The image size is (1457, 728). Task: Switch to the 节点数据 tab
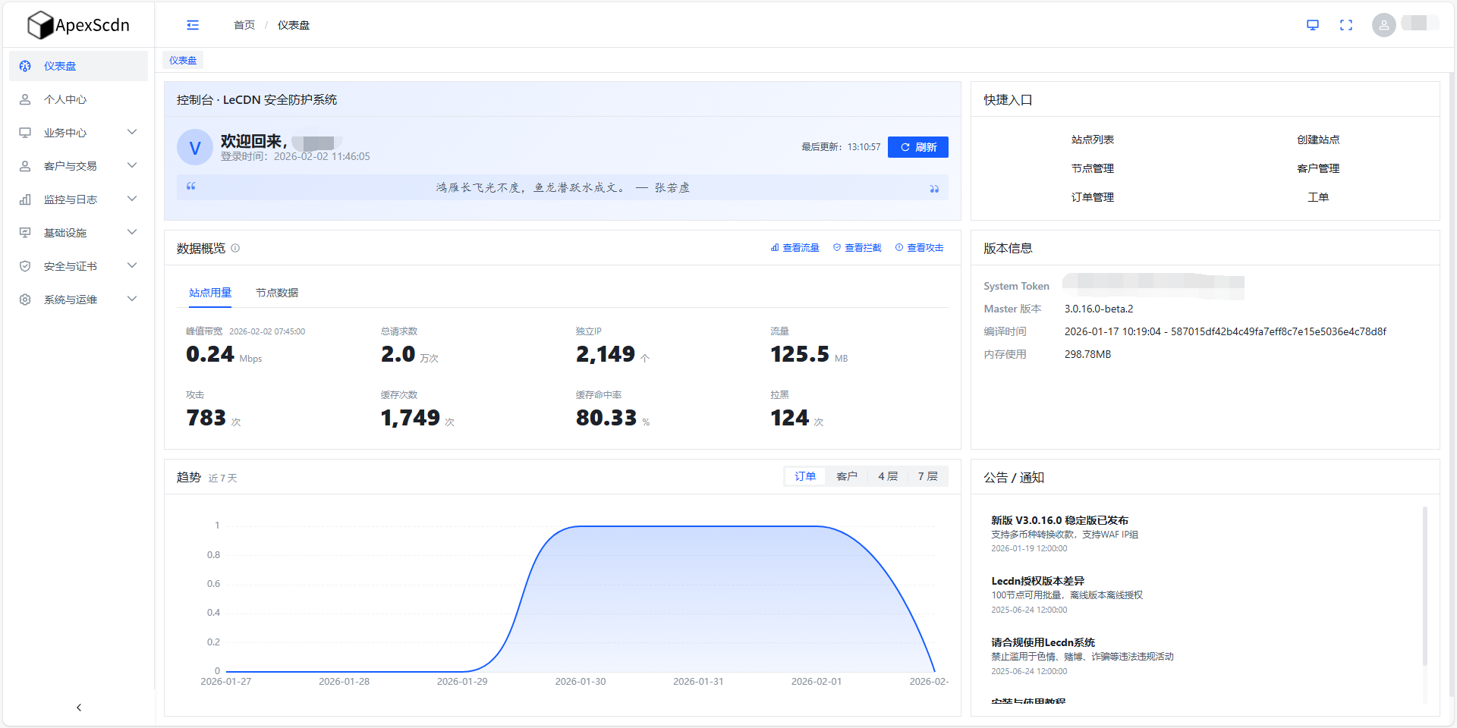(x=278, y=292)
